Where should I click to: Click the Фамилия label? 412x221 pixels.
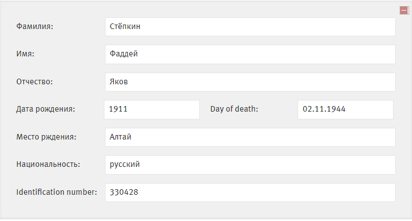(35, 26)
